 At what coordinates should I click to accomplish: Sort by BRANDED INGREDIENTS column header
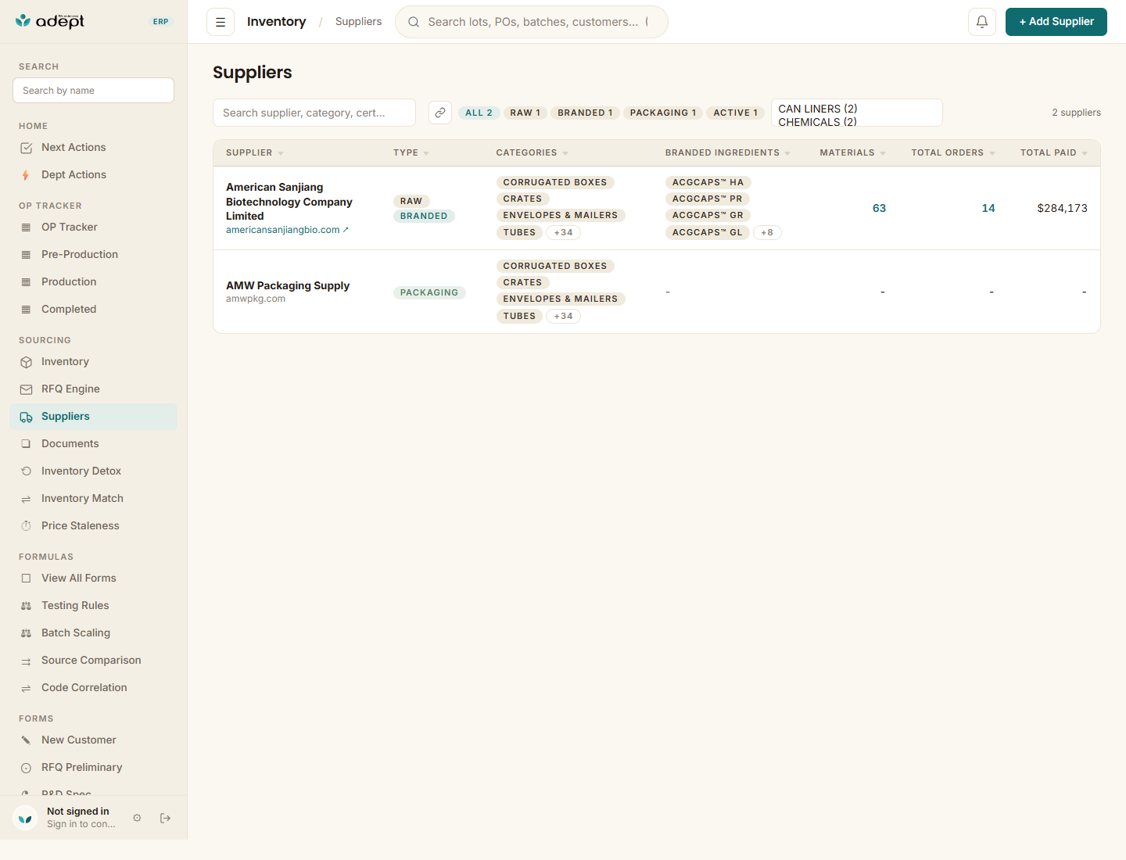728,153
